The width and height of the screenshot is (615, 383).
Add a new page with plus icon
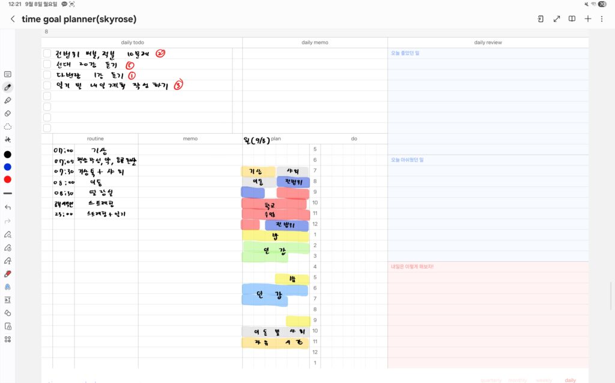588,19
